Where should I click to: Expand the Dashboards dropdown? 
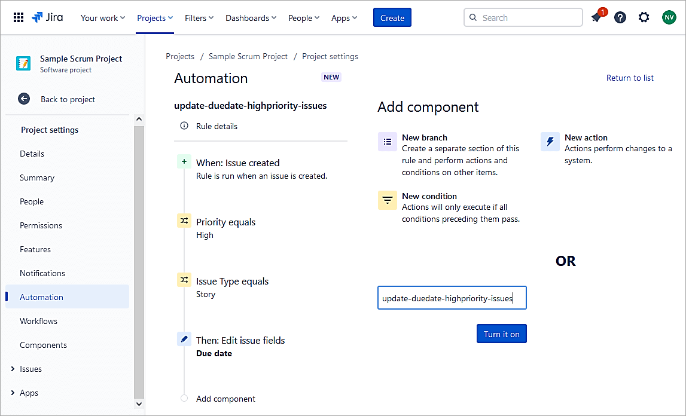[x=251, y=18]
